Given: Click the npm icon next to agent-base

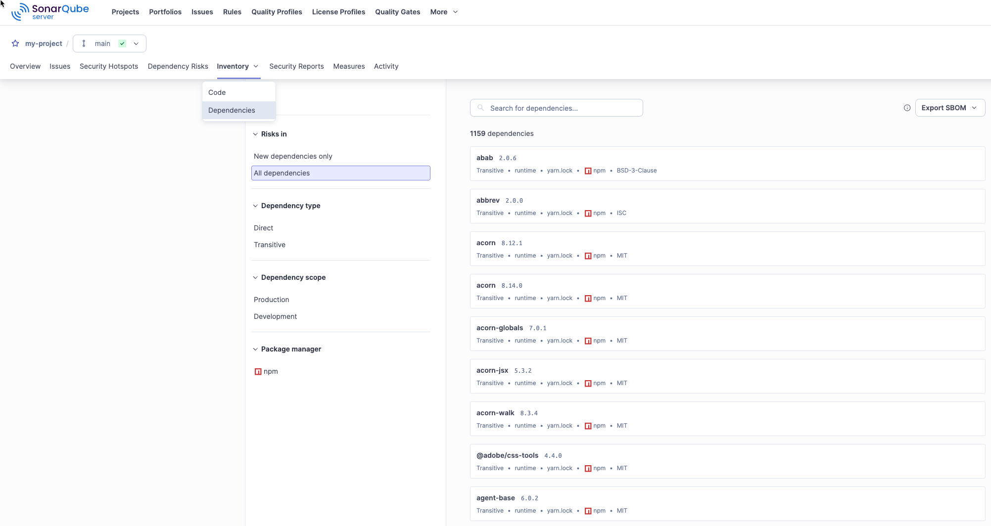Looking at the screenshot, I should pyautogui.click(x=588, y=510).
